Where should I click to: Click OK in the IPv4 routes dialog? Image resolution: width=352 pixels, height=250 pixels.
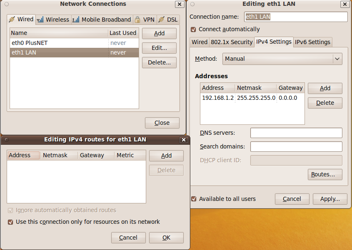coord(166,238)
